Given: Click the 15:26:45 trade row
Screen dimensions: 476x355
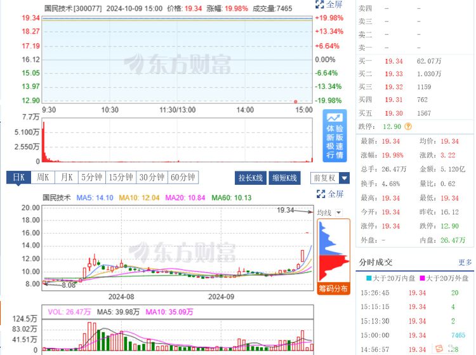Looking at the screenshot, I should [414, 293].
